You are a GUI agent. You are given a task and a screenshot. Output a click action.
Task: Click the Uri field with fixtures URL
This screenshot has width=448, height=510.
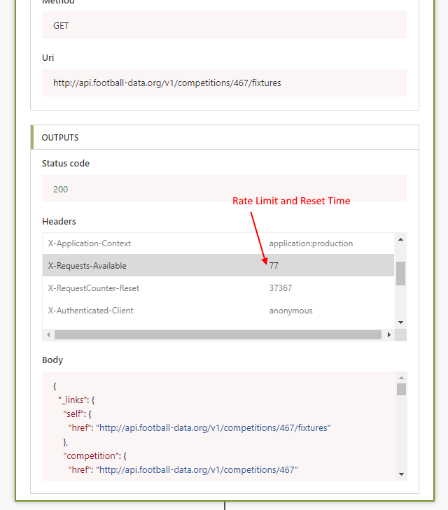[224, 83]
